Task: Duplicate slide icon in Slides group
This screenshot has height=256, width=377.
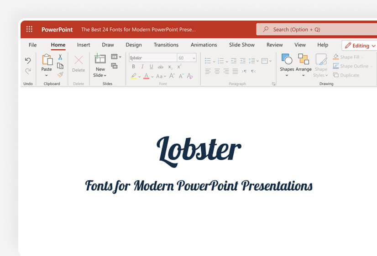Action: 114,66
